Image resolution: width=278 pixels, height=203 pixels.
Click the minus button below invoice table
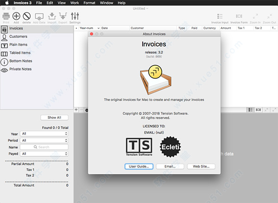point(82,110)
